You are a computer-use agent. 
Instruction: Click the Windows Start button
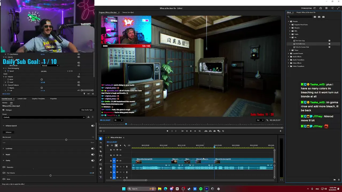point(124,189)
